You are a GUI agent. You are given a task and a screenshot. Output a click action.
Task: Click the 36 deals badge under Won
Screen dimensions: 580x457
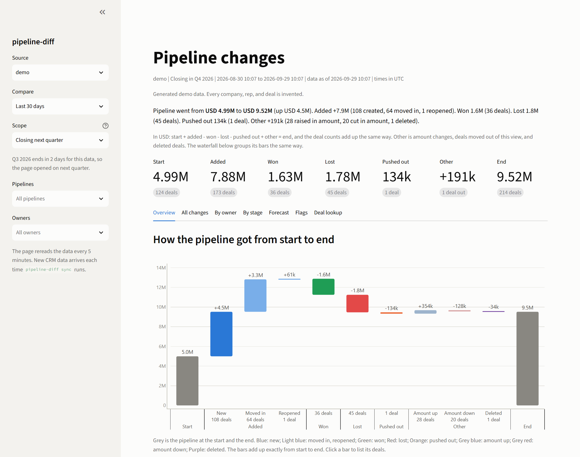point(280,192)
